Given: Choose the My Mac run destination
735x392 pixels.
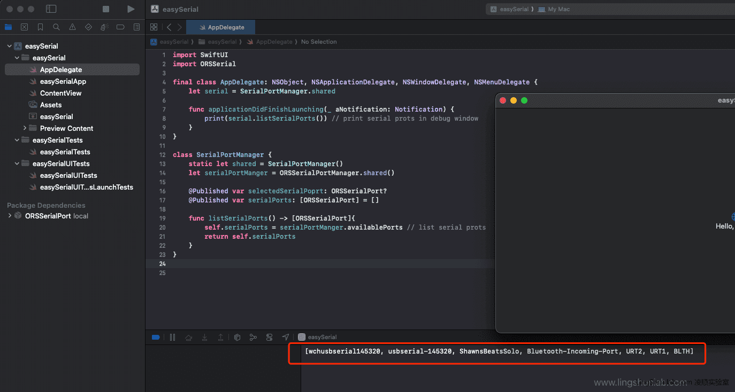Looking at the screenshot, I should coord(554,9).
